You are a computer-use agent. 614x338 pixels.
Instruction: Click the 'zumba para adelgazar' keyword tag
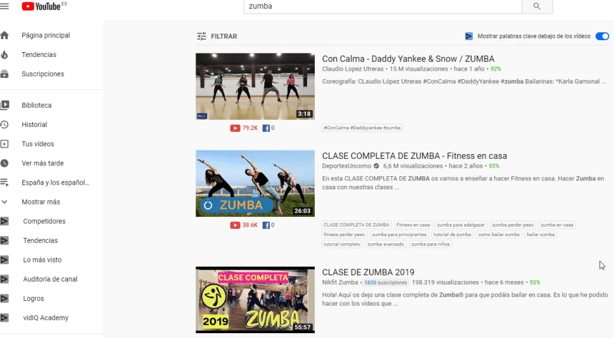click(x=461, y=225)
